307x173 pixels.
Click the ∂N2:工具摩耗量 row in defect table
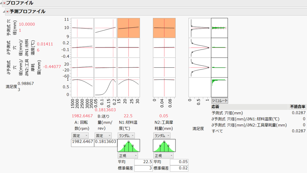(x=258, y=125)
